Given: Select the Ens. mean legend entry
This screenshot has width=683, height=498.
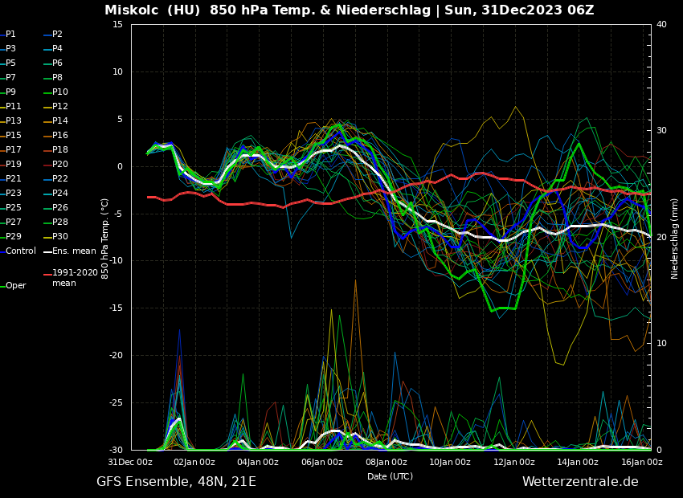Looking at the screenshot, I should [74, 251].
